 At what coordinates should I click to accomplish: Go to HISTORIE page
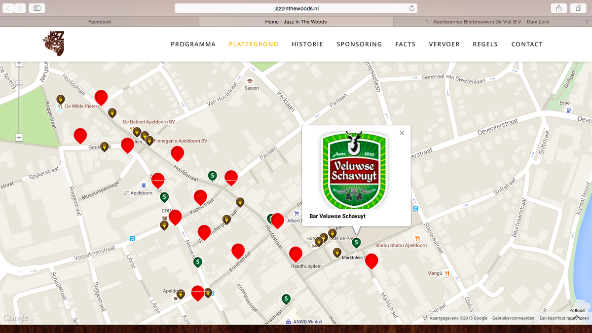coord(307,44)
